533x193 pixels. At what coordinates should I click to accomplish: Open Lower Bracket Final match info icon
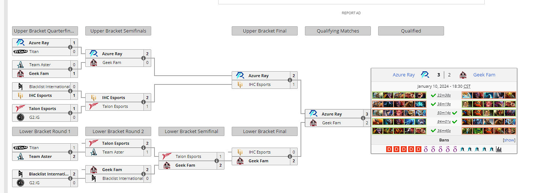[x=290, y=156]
